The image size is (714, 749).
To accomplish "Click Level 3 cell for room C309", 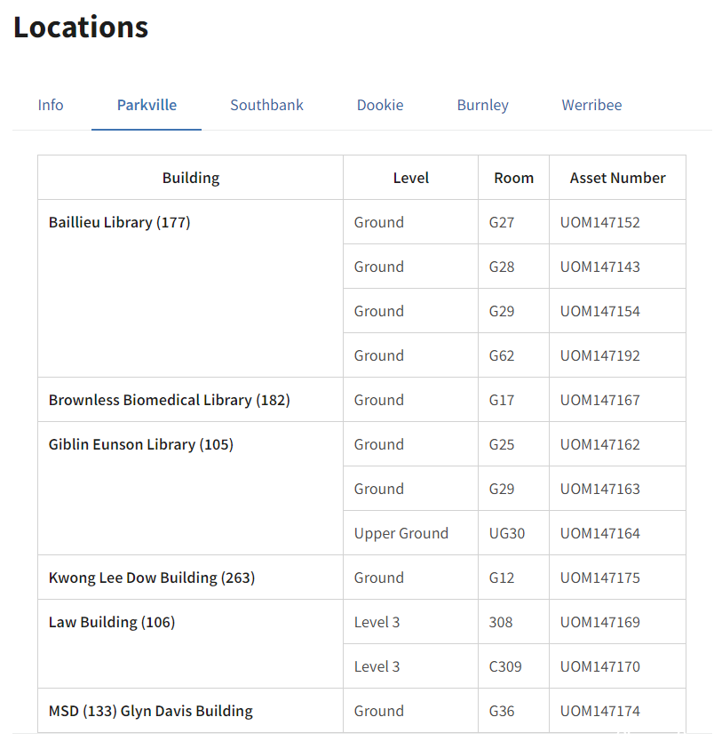I will (x=411, y=666).
